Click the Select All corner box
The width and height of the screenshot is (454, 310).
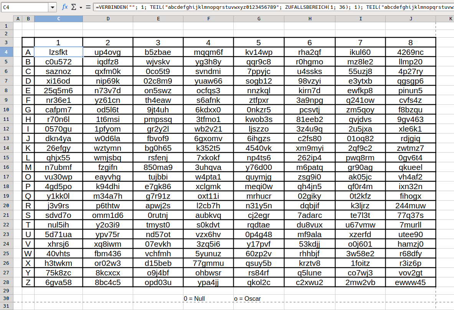coord(7,18)
